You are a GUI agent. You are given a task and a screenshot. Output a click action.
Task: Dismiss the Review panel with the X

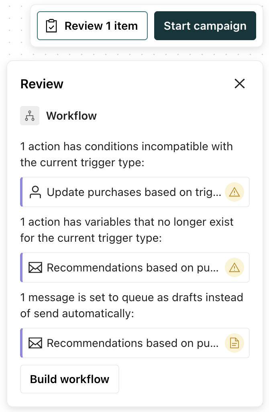click(x=240, y=84)
